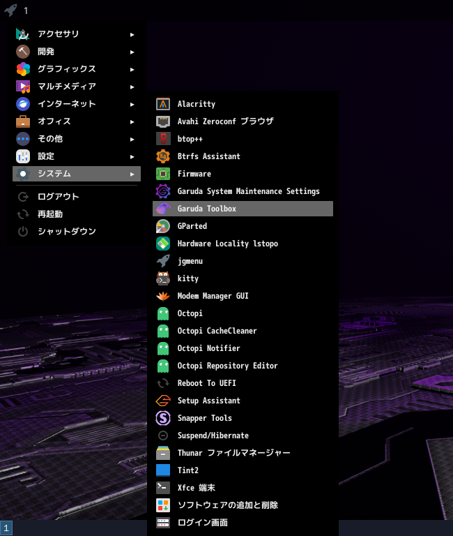Viewport: 453px width, 536px height.
Task: Click the システム submenu arrow
Action: (132, 174)
